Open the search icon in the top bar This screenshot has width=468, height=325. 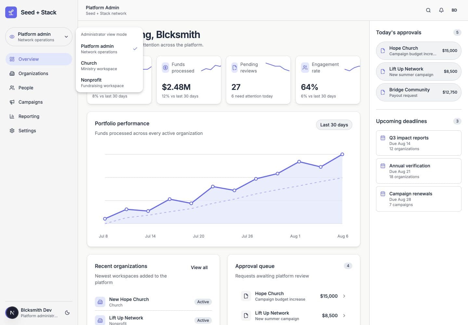pyautogui.click(x=428, y=10)
